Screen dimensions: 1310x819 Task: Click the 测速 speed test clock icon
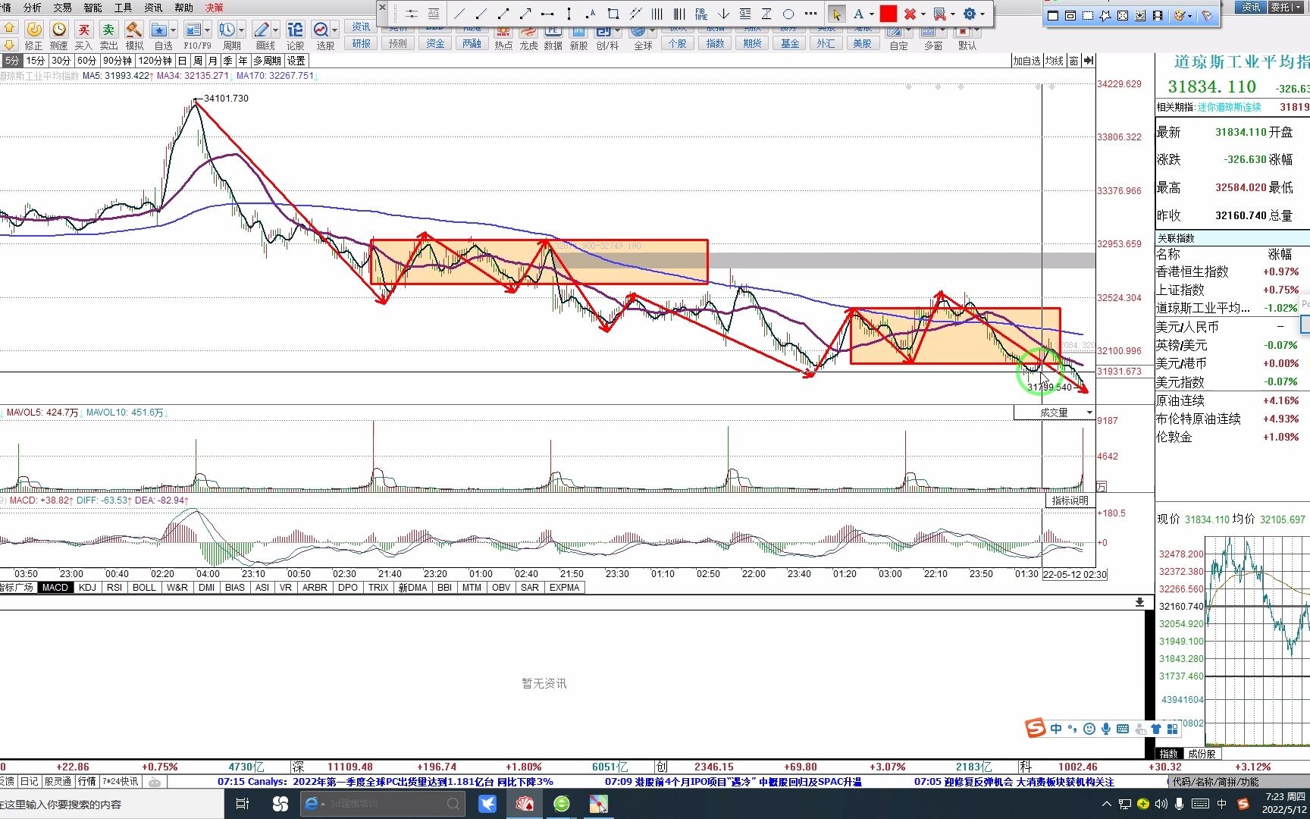pos(59,30)
